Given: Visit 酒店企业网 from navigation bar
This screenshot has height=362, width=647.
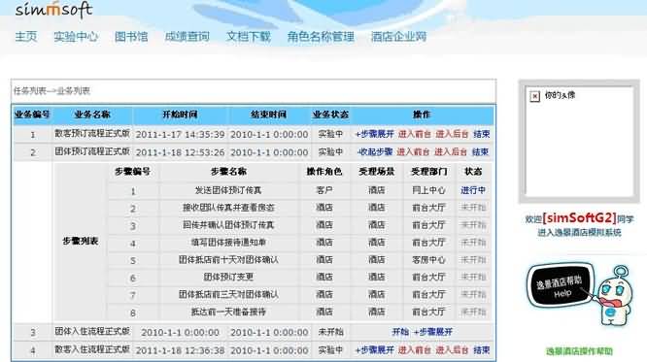Looking at the screenshot, I should [x=398, y=36].
